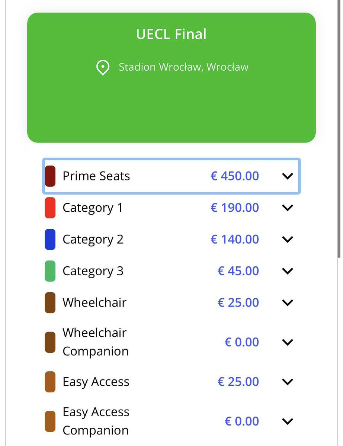Screen dimensions: 343x446
Task: Select the Category 1 label
Action: pos(93,208)
